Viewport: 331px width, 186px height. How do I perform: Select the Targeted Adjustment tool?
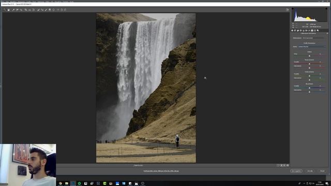coord(21,10)
